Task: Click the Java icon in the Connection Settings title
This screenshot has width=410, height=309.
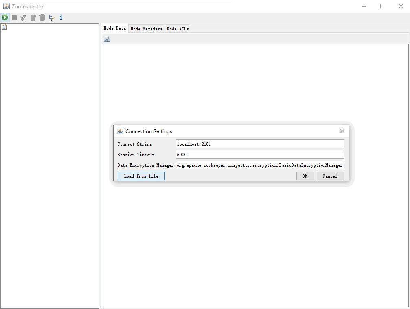Action: pyautogui.click(x=120, y=131)
